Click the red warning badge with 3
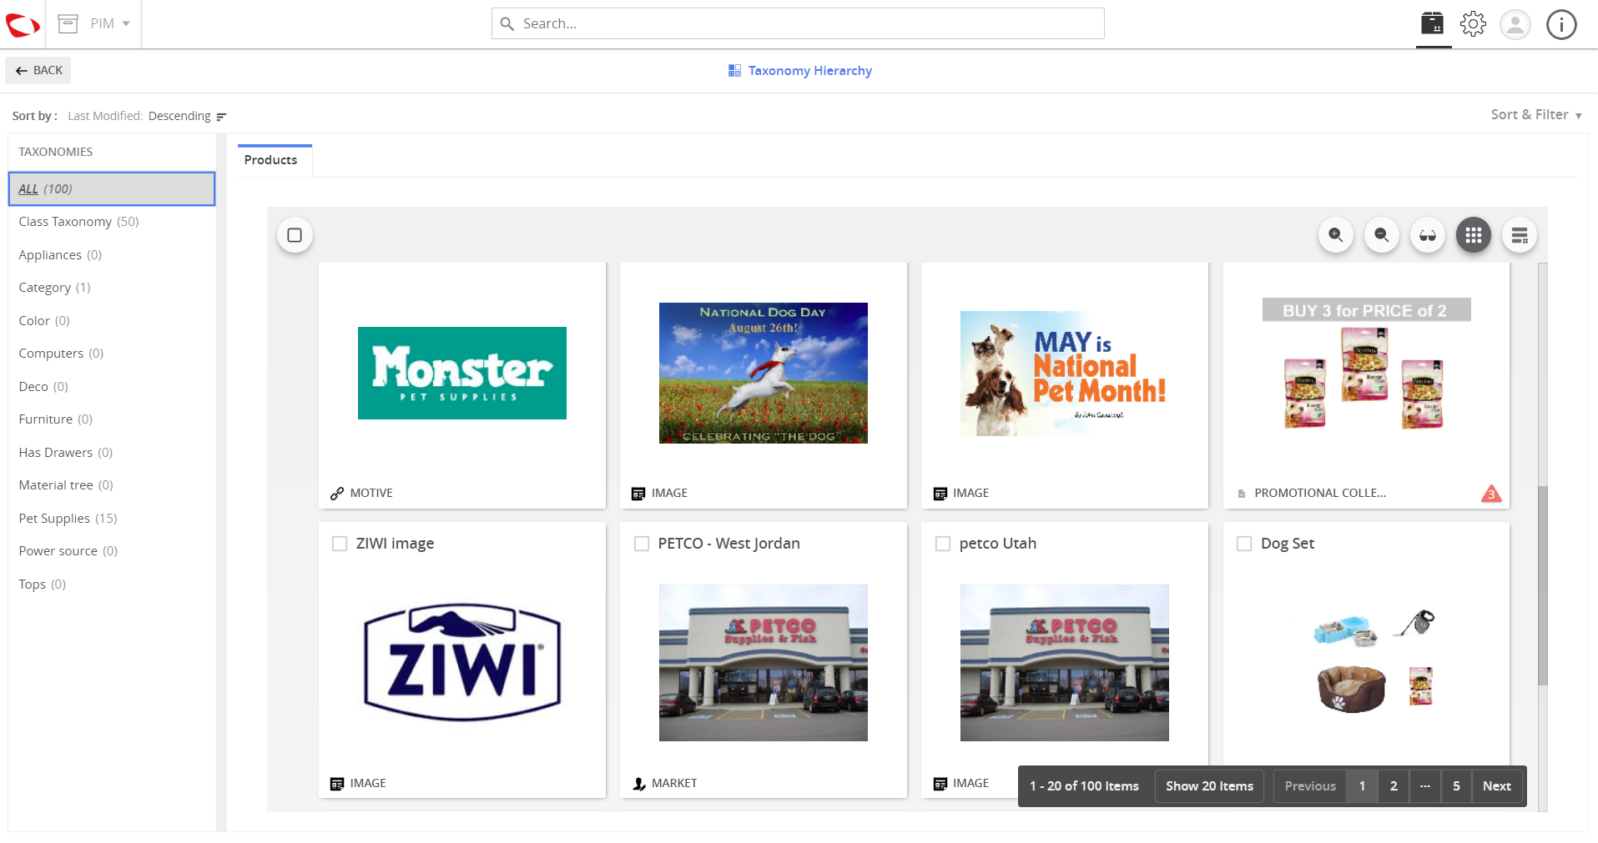The height and width of the screenshot is (843, 1598). point(1491,494)
